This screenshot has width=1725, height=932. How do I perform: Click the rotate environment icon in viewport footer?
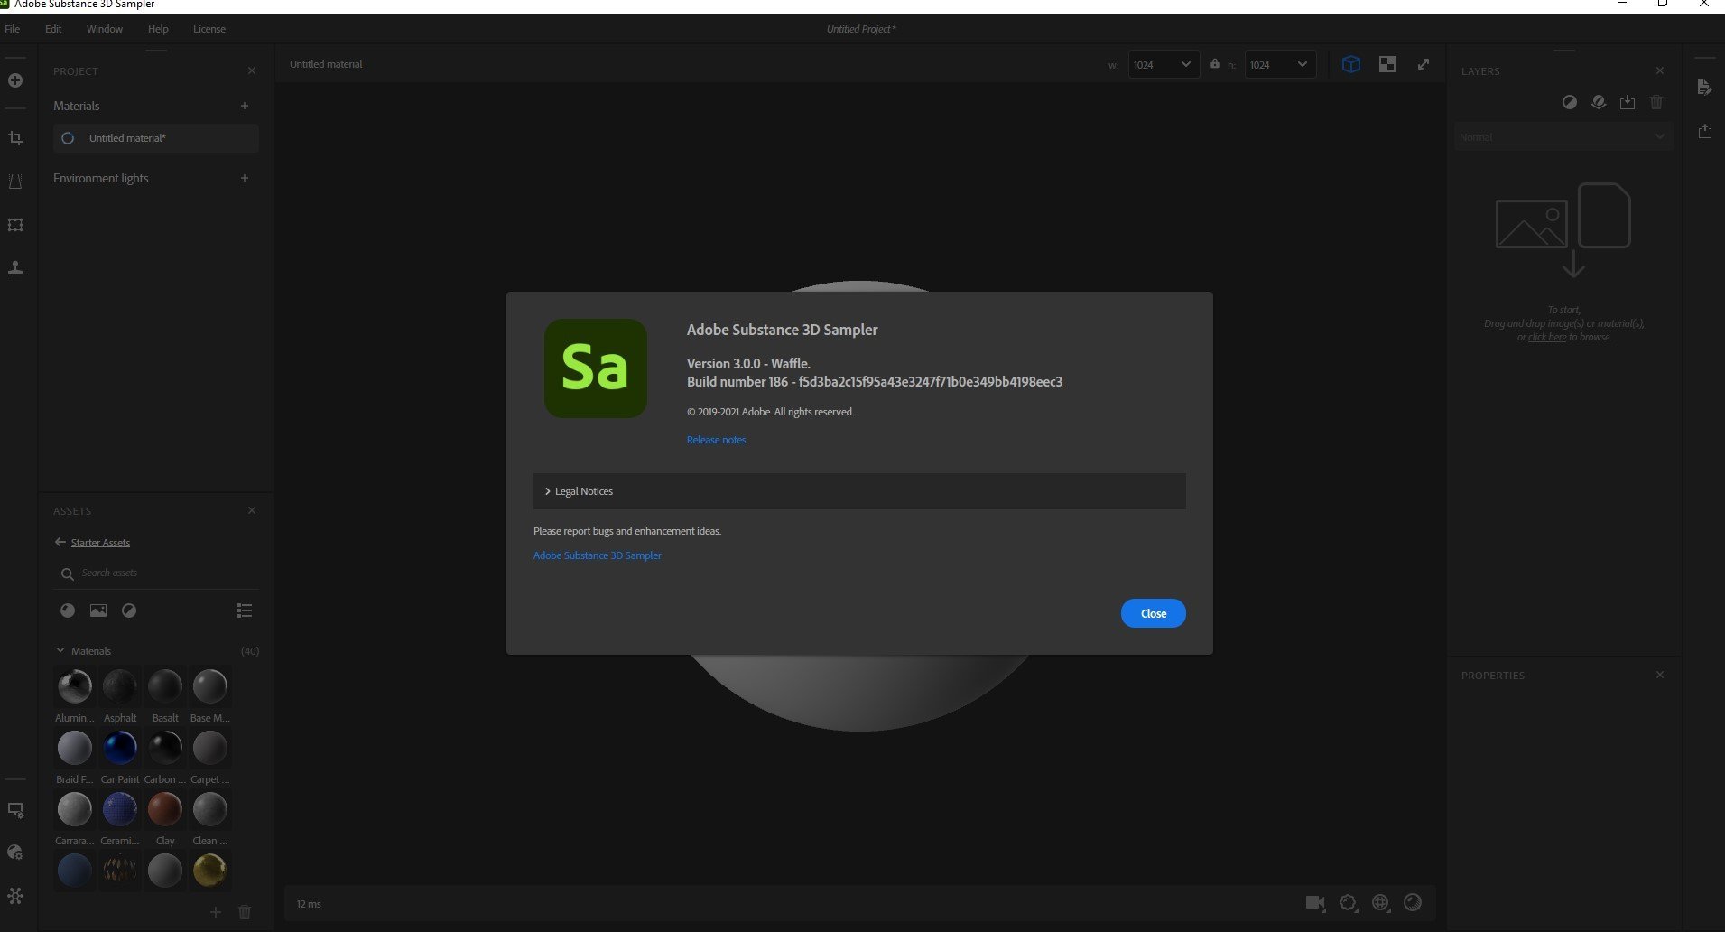[x=1348, y=902]
